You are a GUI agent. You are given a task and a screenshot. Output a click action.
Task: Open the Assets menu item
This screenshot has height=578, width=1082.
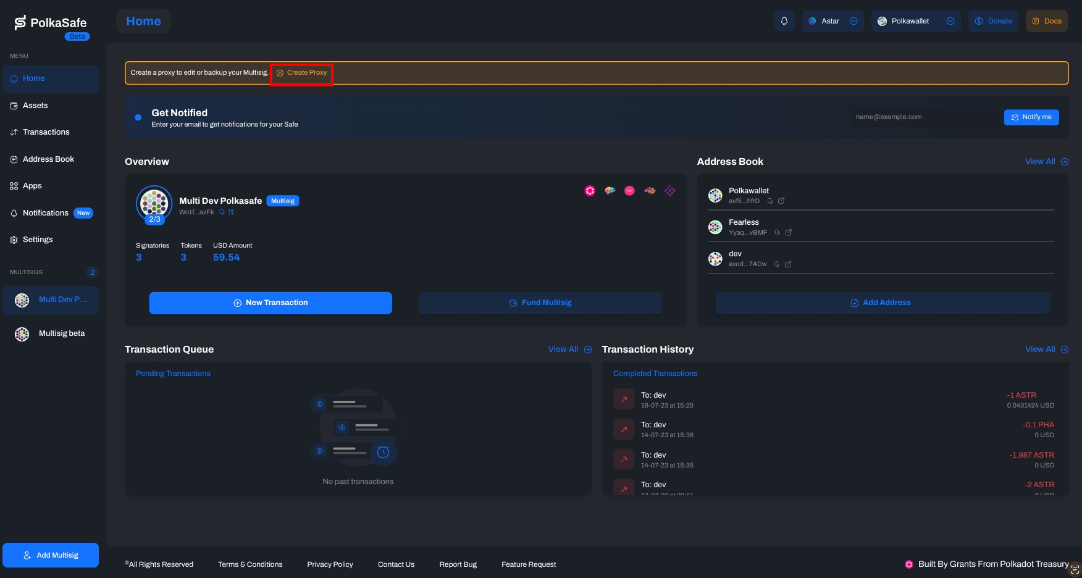(35, 106)
